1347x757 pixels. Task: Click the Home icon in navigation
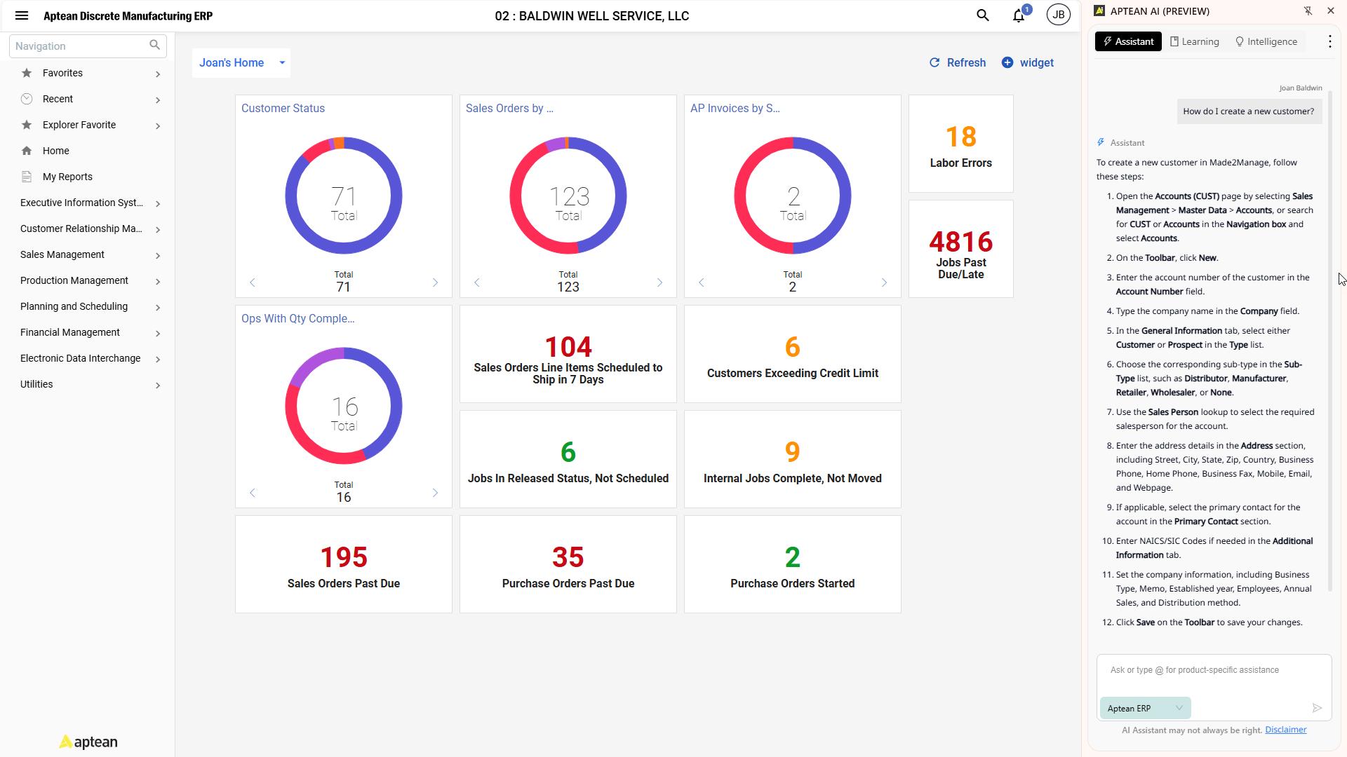point(27,151)
